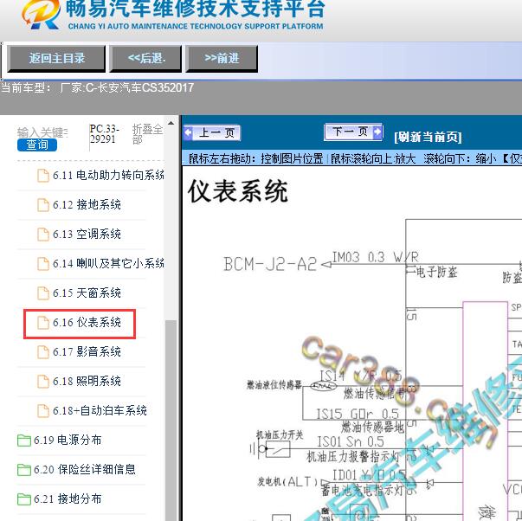Image resolution: width=522 pixels, height=521 pixels.
Task: Go forward with the >>前进 button
Action: point(222,59)
